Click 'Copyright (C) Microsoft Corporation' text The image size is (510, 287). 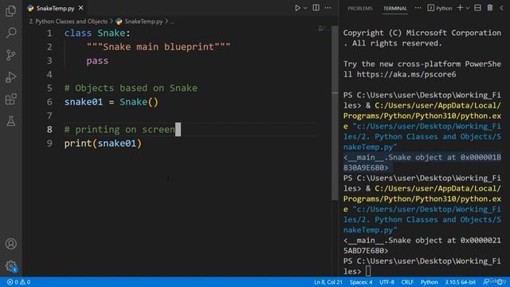(422, 33)
